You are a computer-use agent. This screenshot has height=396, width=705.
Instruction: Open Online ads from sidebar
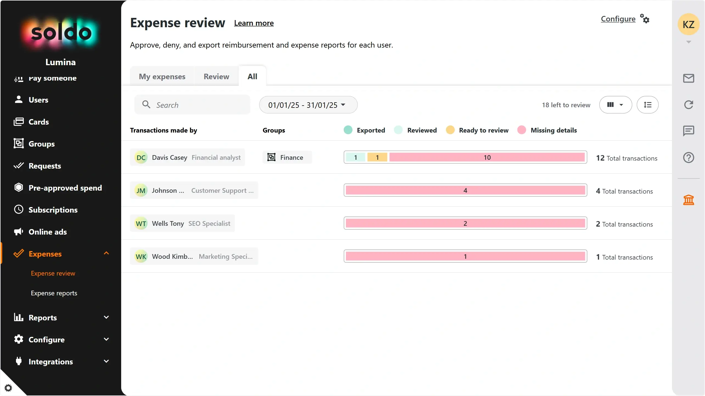[48, 232]
